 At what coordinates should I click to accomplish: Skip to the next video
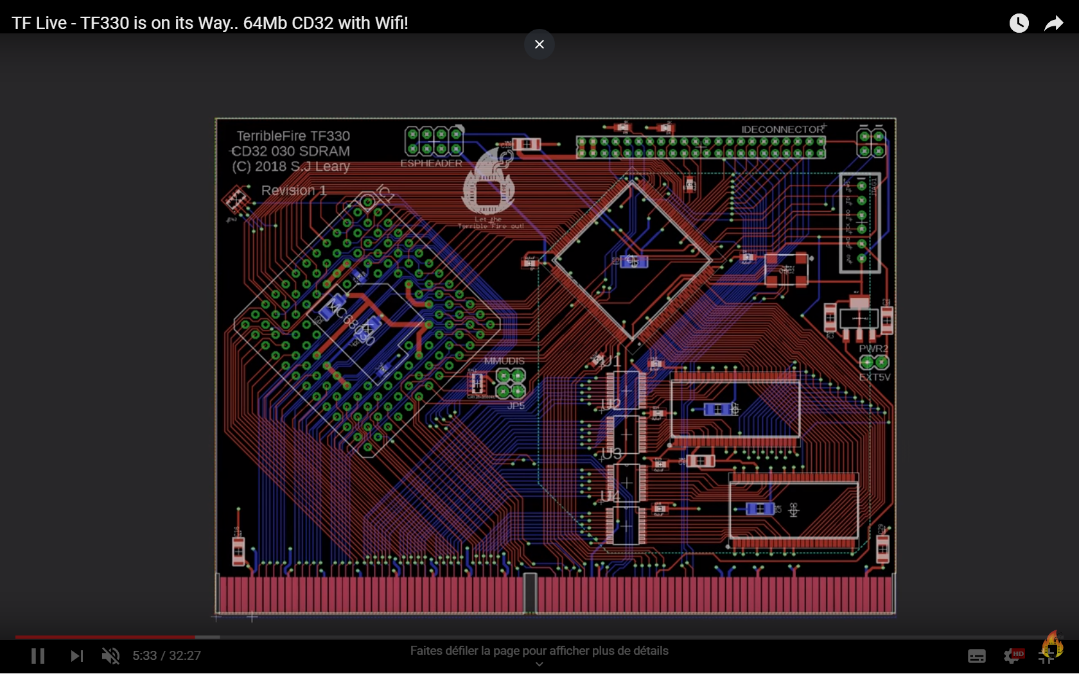[x=77, y=655]
